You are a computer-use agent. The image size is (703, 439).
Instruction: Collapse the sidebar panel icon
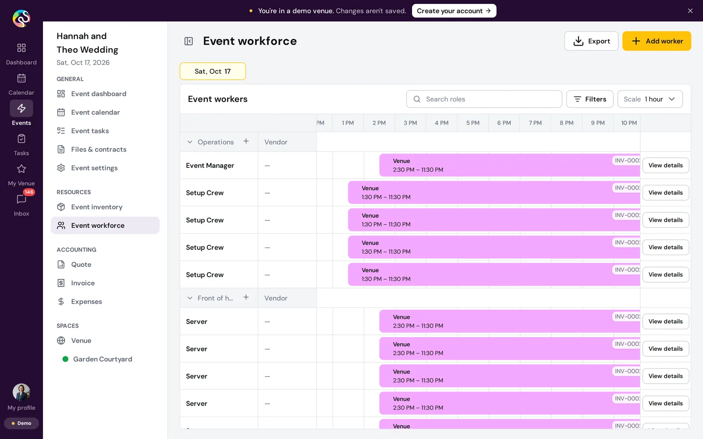click(188, 41)
